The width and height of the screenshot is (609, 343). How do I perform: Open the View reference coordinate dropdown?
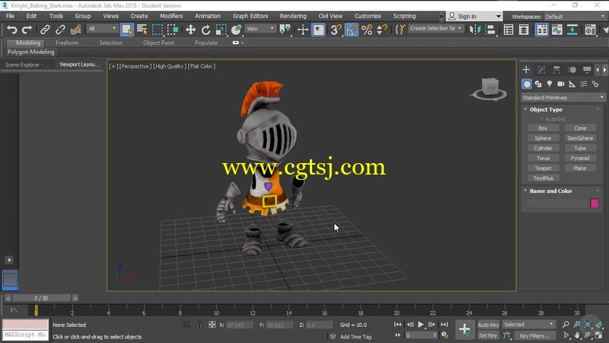pyautogui.click(x=260, y=29)
